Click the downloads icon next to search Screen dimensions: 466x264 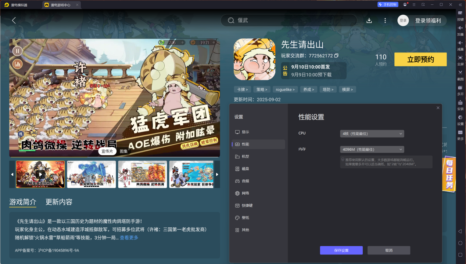click(369, 21)
